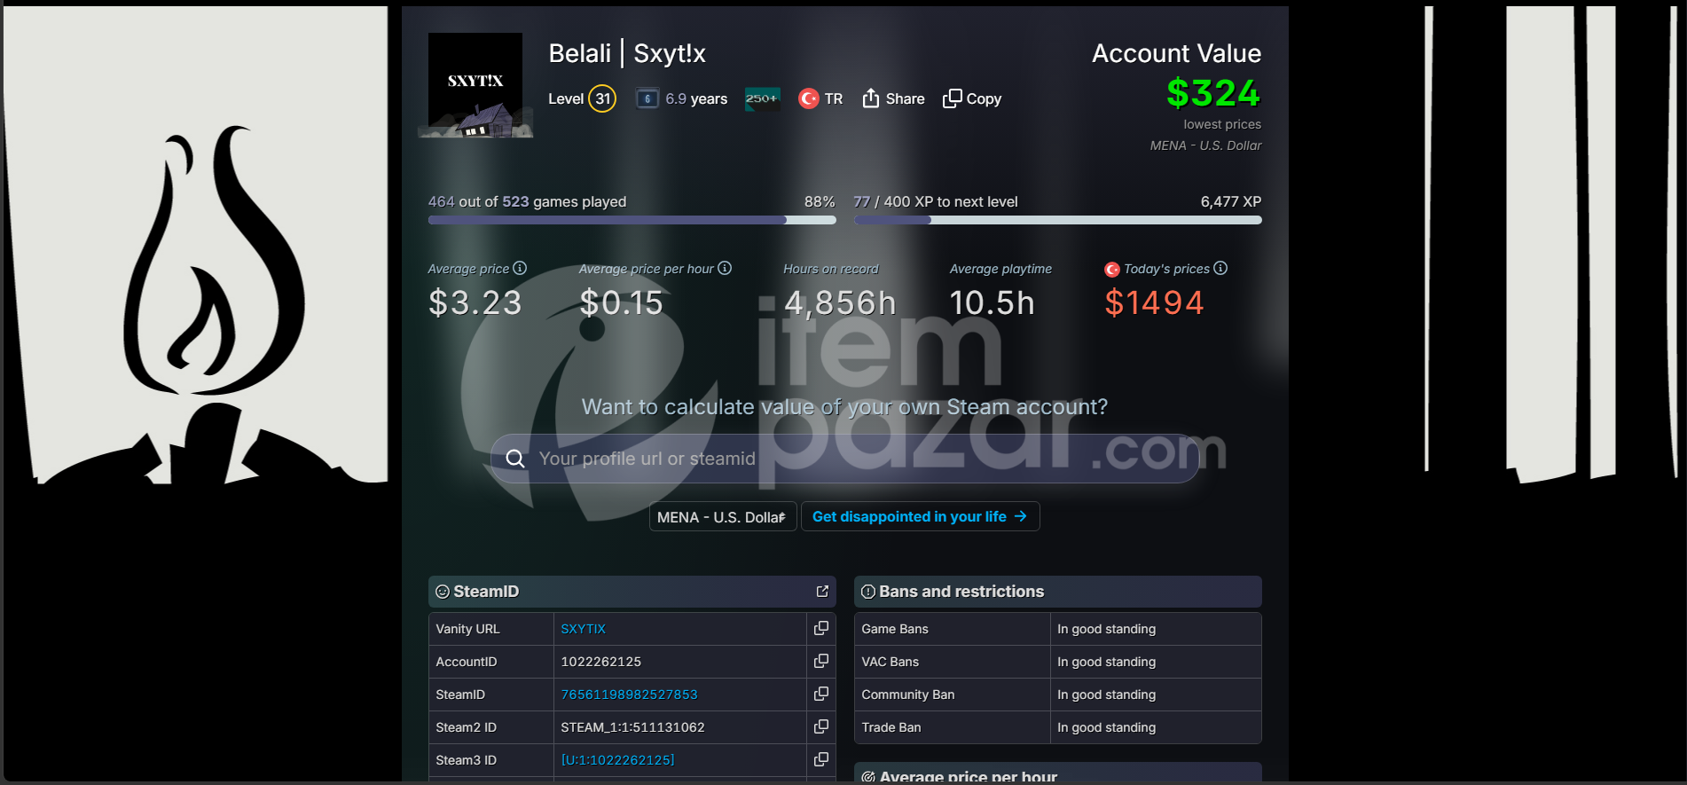Click the XP to next level progress bar
Screen dimensions: 1687x785
click(1057, 220)
